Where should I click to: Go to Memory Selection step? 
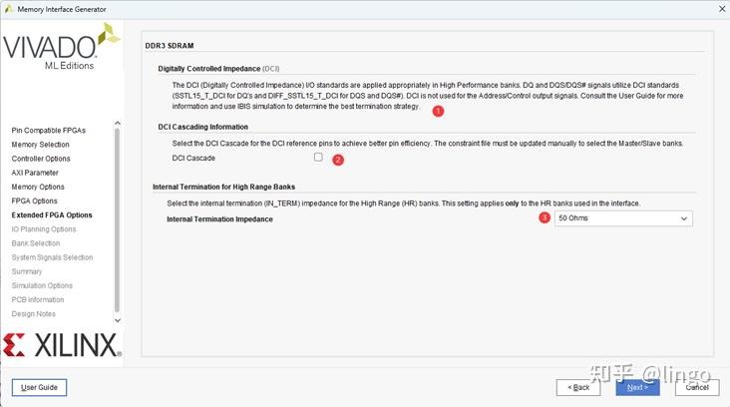coord(41,145)
